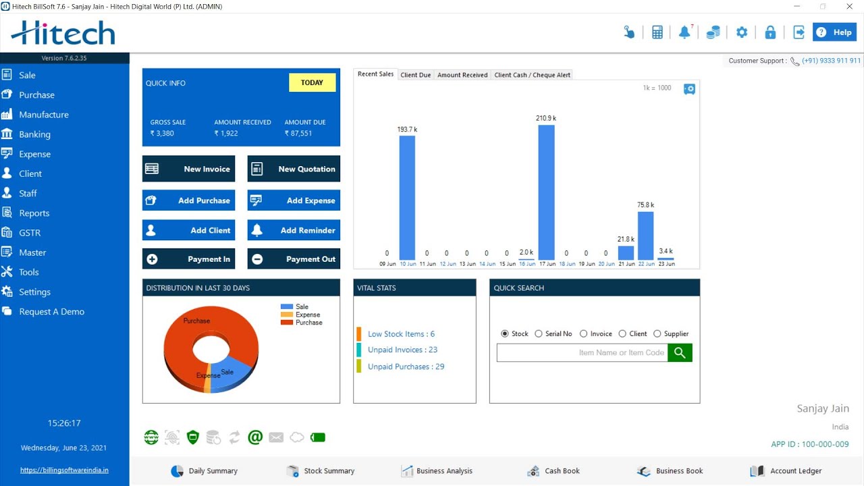
Task: Select the Invoice radio button
Action: [584, 333]
